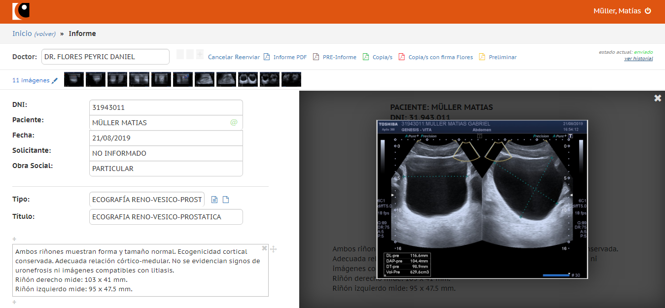665x308 pixels.
Task: Open the green Copia/s PDF
Action: point(382,57)
